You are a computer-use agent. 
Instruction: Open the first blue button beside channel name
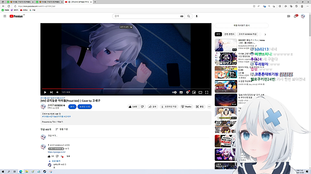click(x=72, y=107)
